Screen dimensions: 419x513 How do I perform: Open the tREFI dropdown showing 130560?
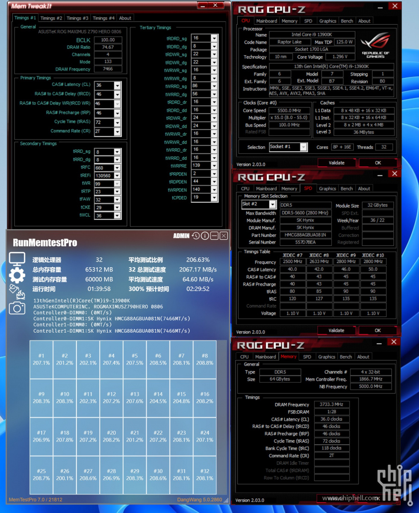[x=118, y=176]
